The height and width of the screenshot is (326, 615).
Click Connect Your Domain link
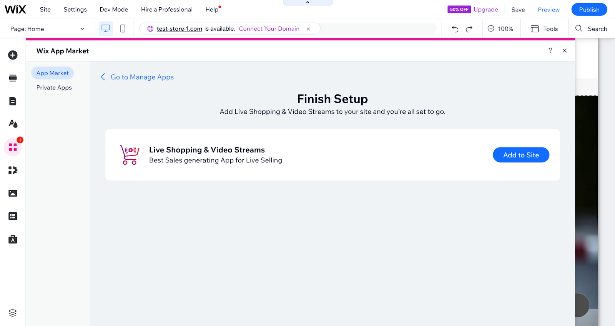[269, 29]
